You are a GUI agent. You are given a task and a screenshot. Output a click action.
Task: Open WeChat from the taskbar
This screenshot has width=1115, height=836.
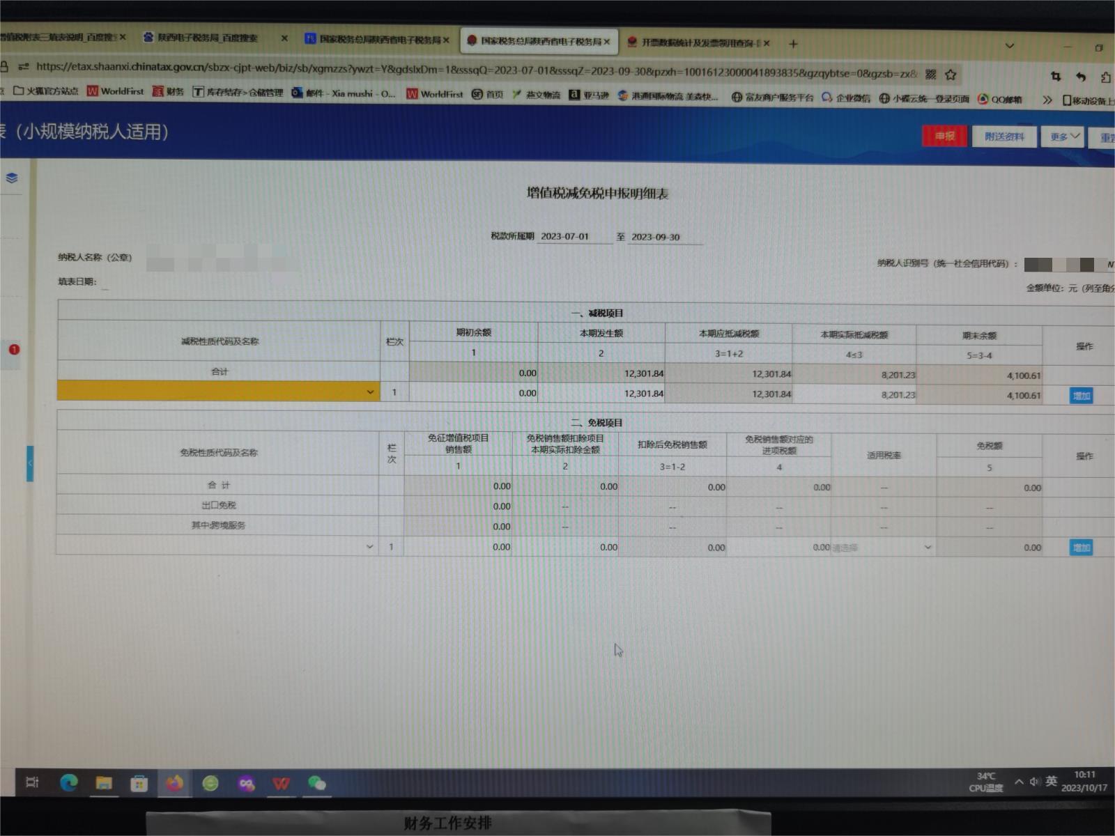316,784
